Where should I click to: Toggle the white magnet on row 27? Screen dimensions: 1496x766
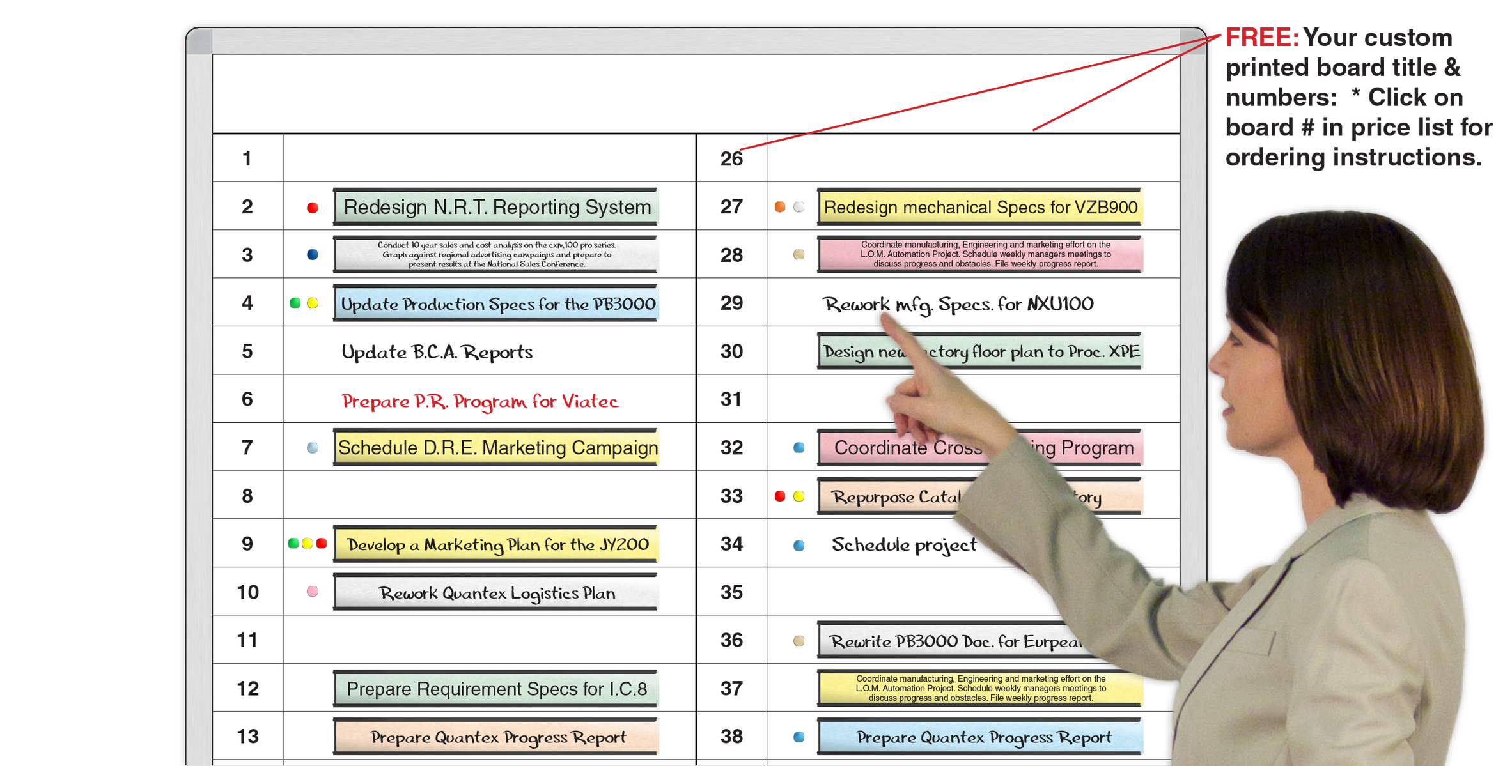coord(798,207)
